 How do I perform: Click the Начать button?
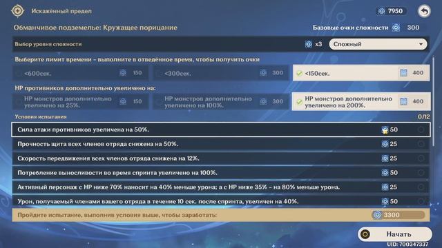pyautogui.click(x=394, y=234)
